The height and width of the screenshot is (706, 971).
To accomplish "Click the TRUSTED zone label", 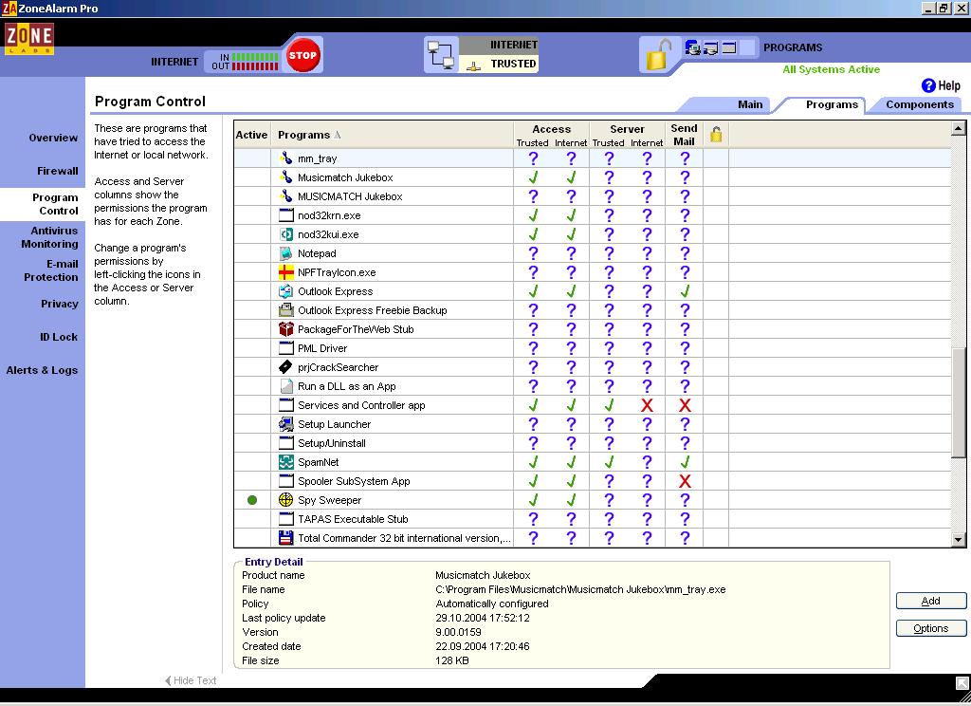I will click(513, 64).
